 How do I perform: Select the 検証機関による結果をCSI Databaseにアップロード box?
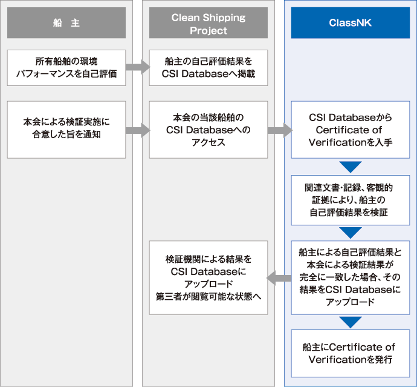click(x=208, y=278)
